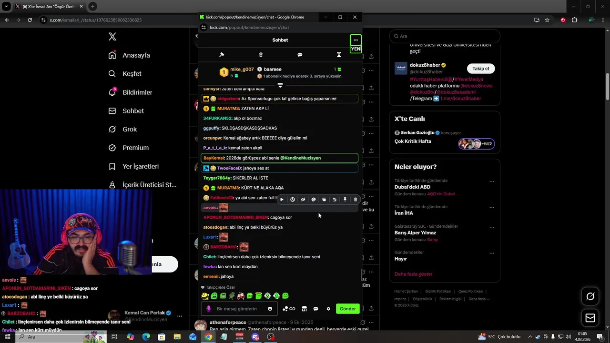Open the Windows Start menu

pos(7,337)
